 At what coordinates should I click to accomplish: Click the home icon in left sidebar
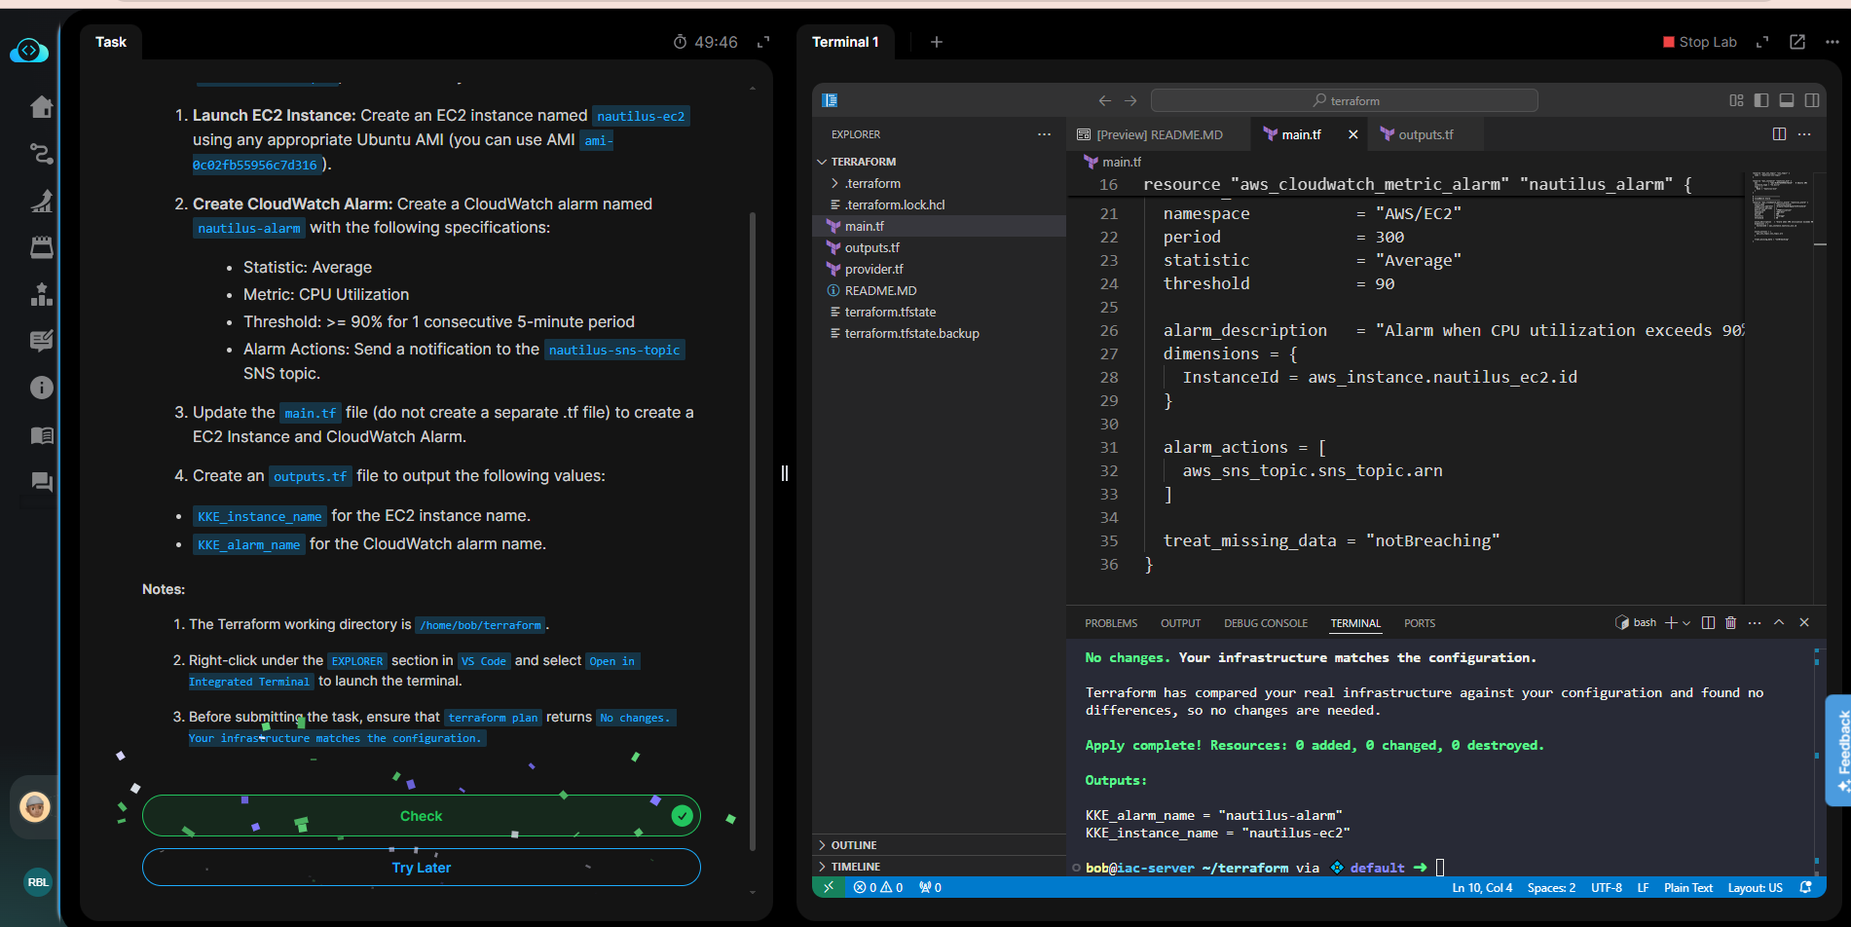[41, 107]
